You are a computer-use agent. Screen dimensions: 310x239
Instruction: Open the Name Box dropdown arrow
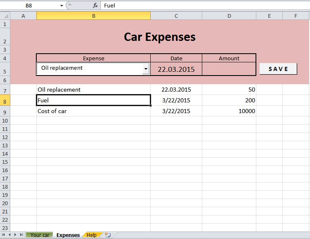pyautogui.click(x=62, y=6)
